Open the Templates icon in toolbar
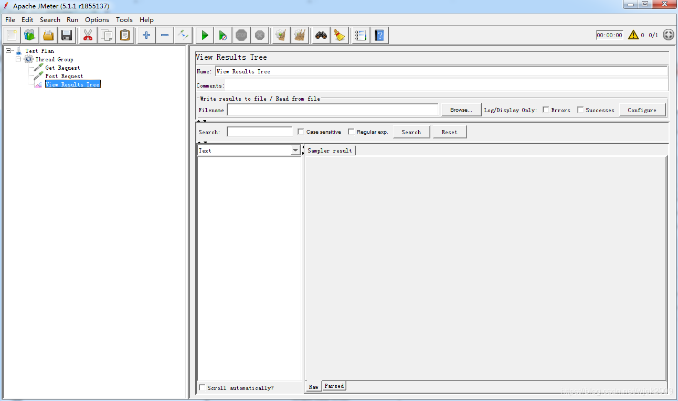 [x=30, y=35]
